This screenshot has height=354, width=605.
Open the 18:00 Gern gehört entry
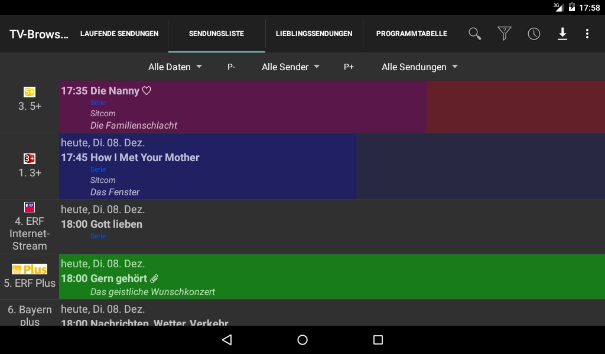[332, 277]
